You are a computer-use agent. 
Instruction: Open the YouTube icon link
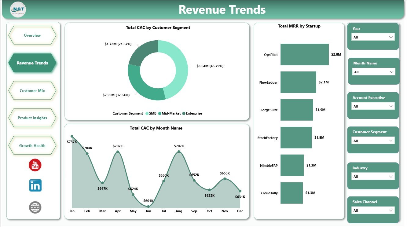coord(35,165)
